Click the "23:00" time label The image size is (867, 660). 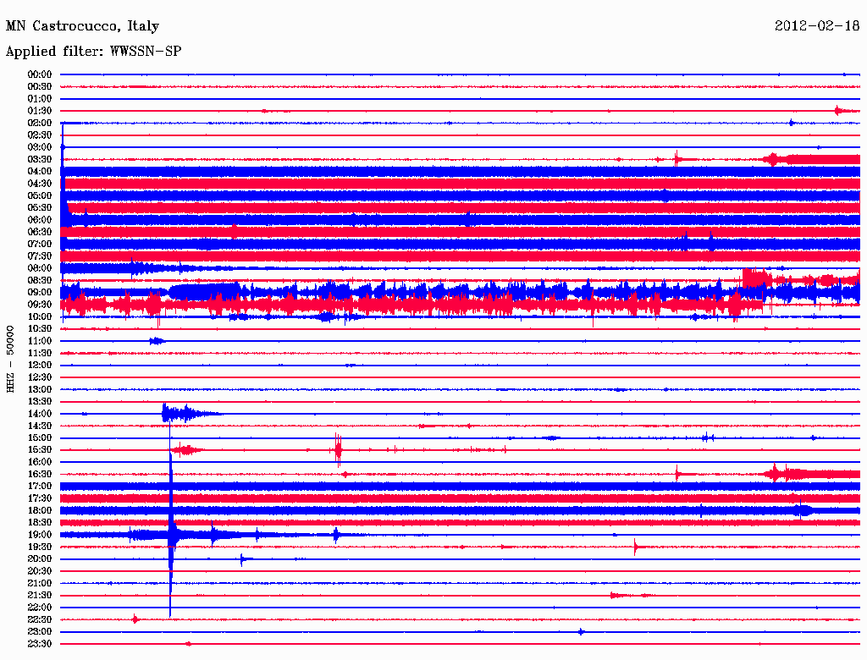pyautogui.click(x=39, y=632)
